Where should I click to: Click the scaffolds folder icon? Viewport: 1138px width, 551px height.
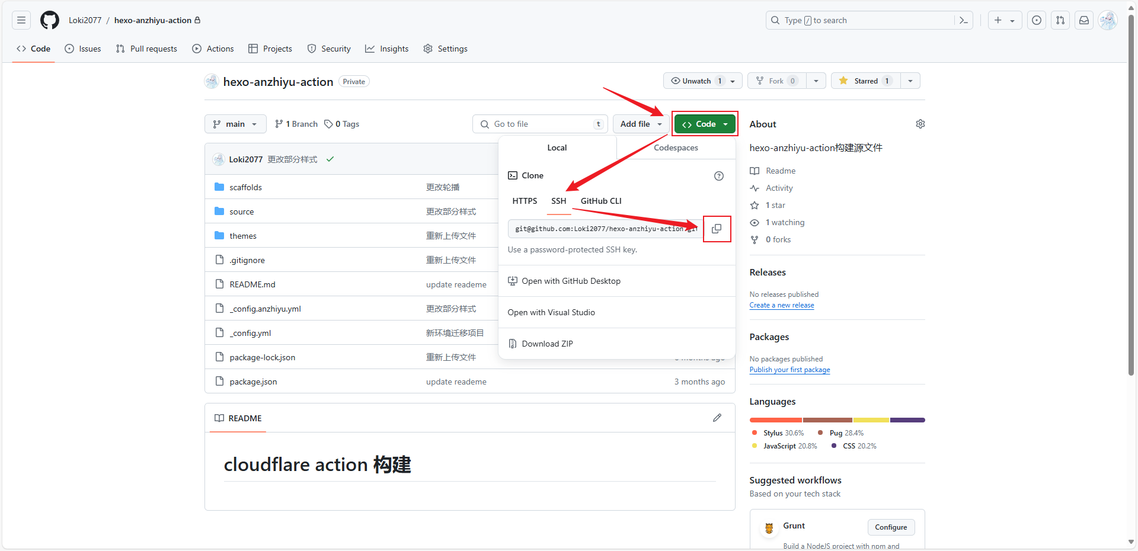tap(219, 187)
